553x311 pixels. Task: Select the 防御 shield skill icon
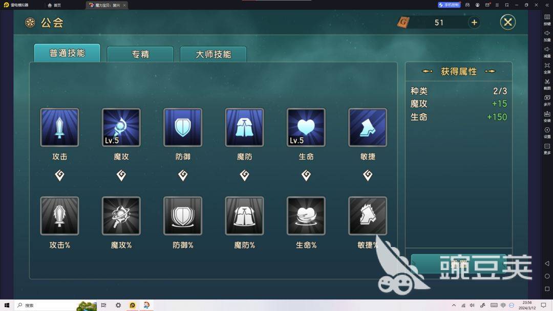click(183, 127)
